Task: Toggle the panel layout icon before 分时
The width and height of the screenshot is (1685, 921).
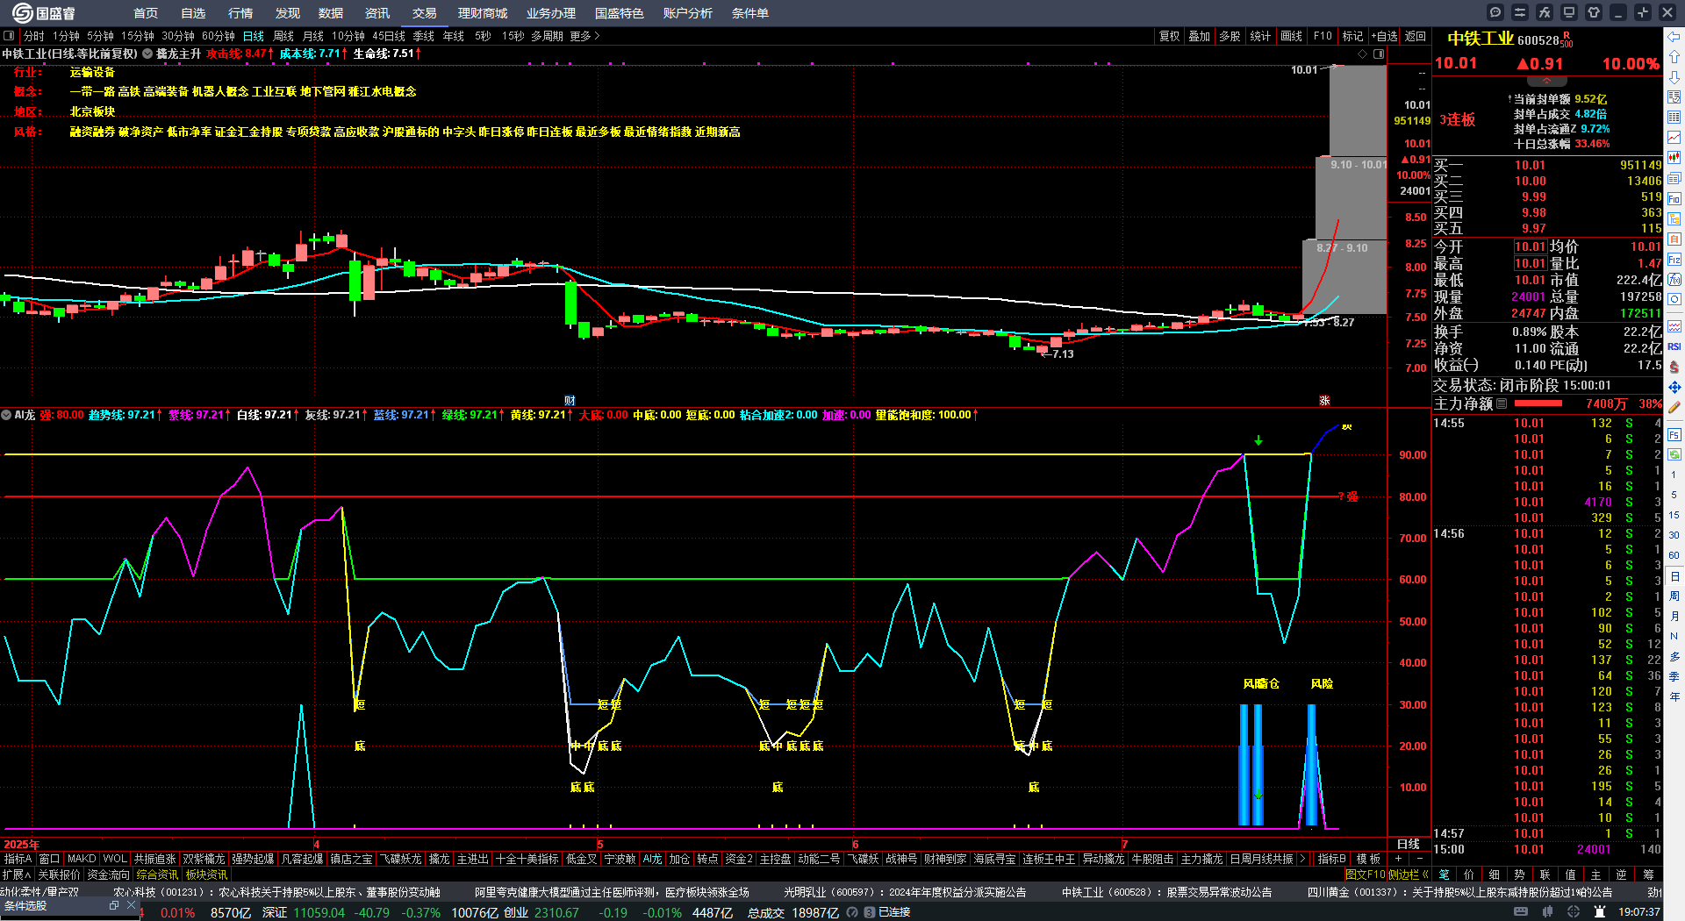Action: 9,36
